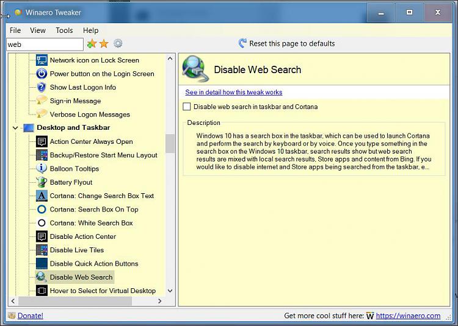
Task: Click the Winaero Tweaker title bar app icon
Action: pyautogui.click(x=18, y=12)
